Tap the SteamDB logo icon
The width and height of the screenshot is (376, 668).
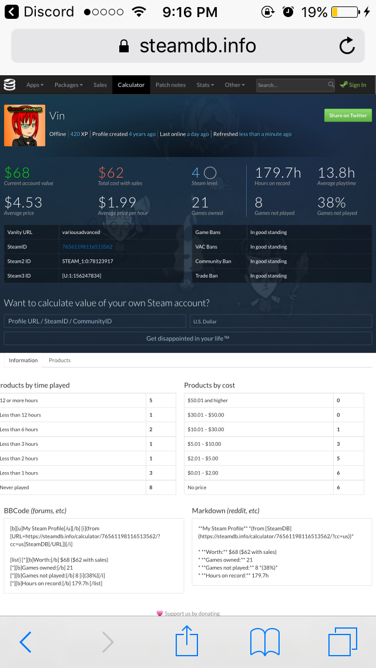tap(9, 85)
